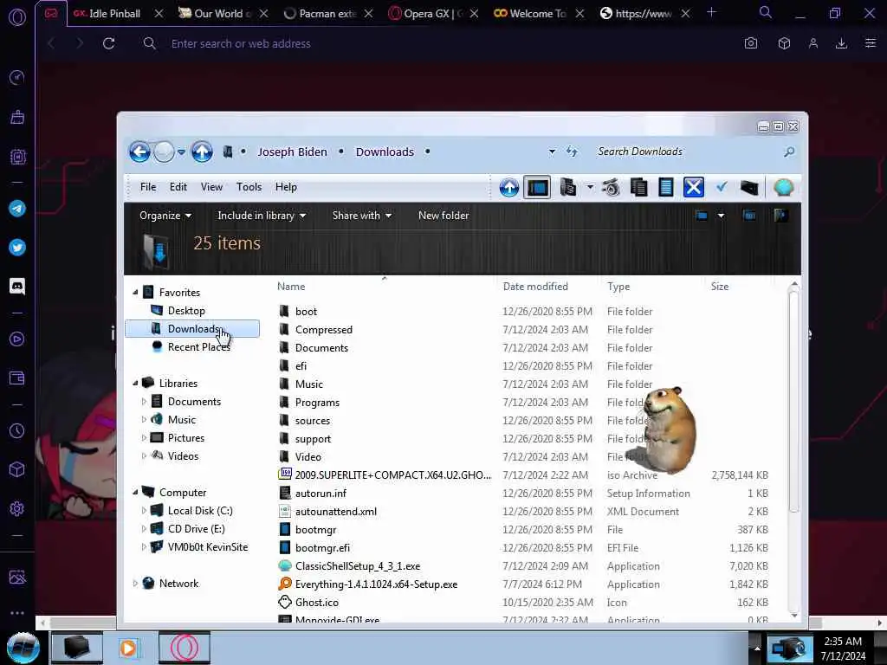Collapse the Libraries tree group

click(x=135, y=384)
